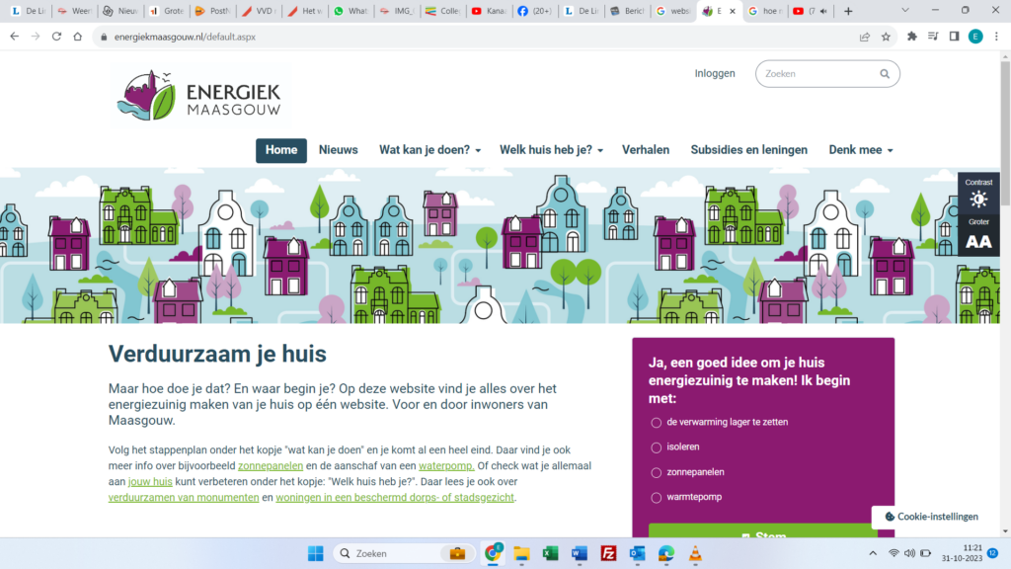Image resolution: width=1011 pixels, height=569 pixels.
Task: Go to Home menu item
Action: click(x=281, y=150)
